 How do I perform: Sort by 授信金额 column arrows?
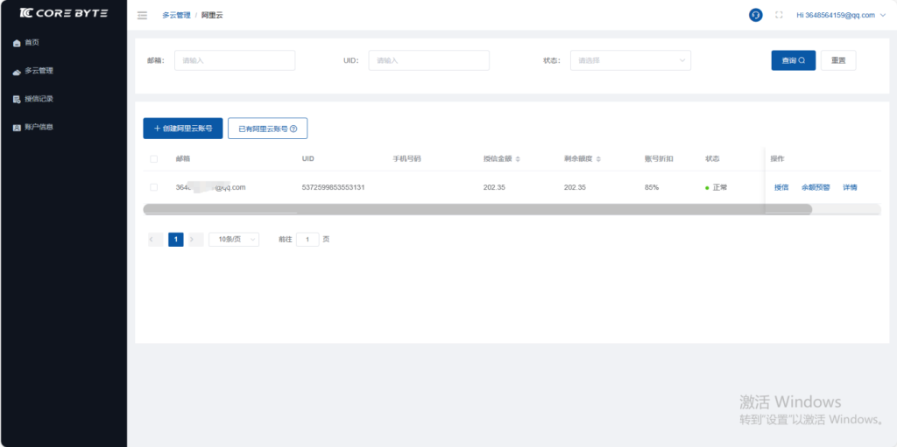pyautogui.click(x=518, y=159)
